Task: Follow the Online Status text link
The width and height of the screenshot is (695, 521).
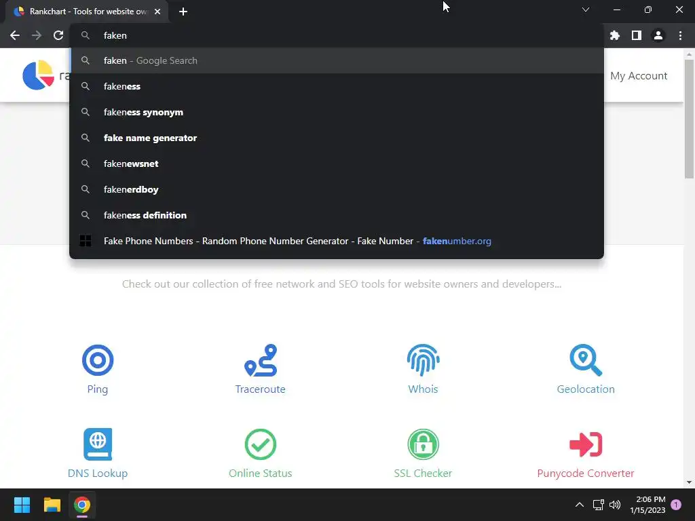Action: (260, 473)
